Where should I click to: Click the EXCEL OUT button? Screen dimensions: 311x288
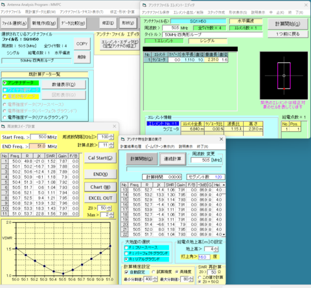coord(100,198)
